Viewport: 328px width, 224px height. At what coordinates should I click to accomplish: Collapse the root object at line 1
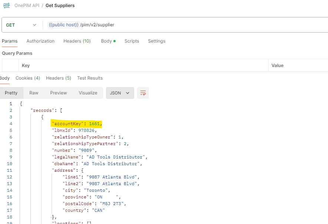(21, 104)
